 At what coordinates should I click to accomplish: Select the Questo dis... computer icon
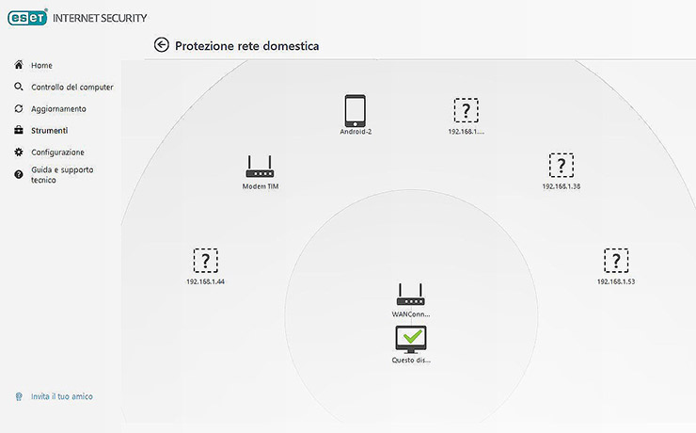coord(411,340)
